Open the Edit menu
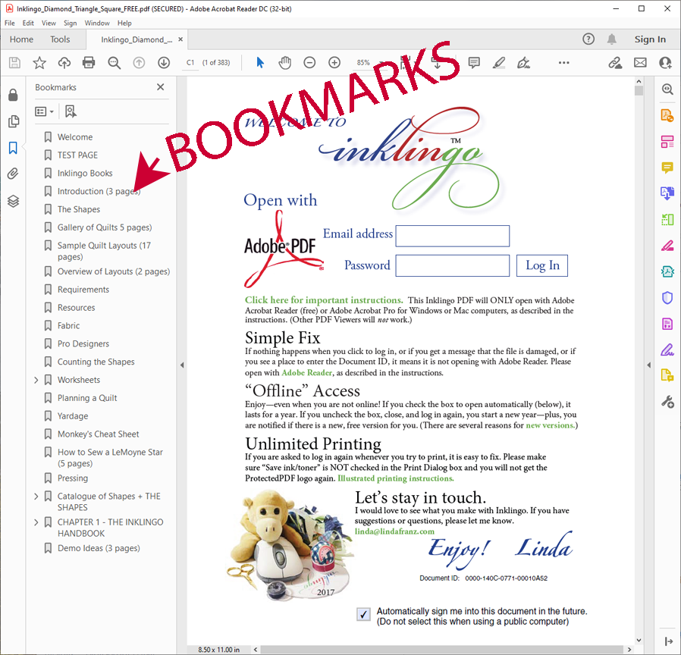 click(x=28, y=23)
